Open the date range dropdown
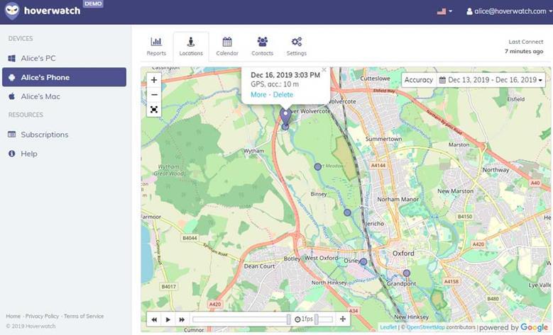 point(491,80)
